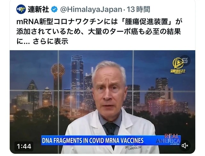Toggle closed captions CC icon
Viewport: 205px width, 156px height.
point(185,60)
